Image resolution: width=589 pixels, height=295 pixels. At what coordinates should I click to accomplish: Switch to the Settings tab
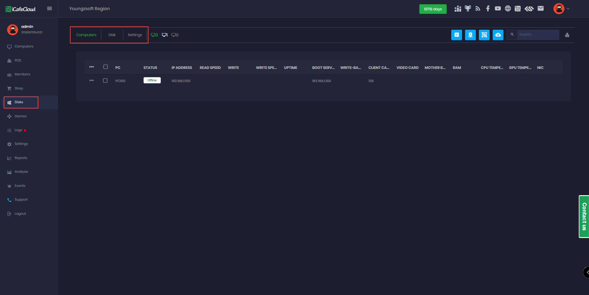coord(135,35)
